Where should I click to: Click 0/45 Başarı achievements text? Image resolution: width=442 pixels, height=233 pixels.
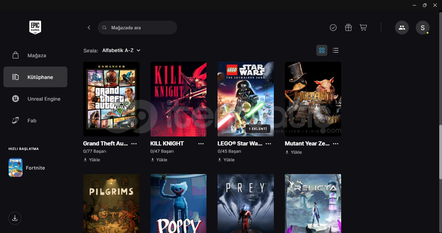(229, 151)
